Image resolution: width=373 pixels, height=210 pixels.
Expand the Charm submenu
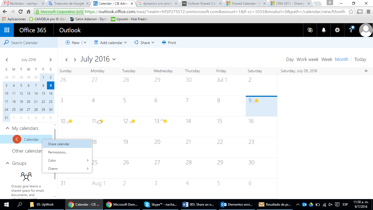[x=67, y=169]
